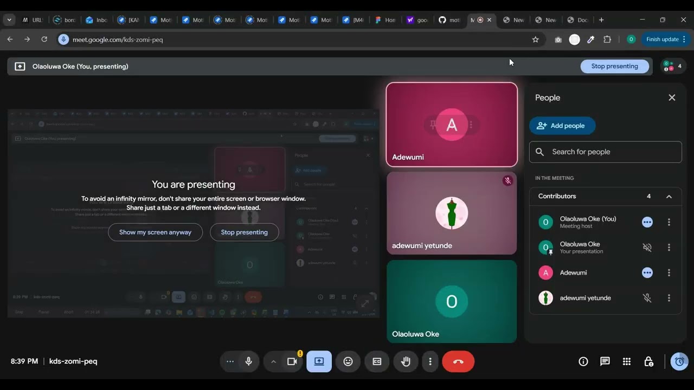Viewport: 694px width, 390px height.
Task: Click Stop presenting in the top banner
Action: pos(614,66)
